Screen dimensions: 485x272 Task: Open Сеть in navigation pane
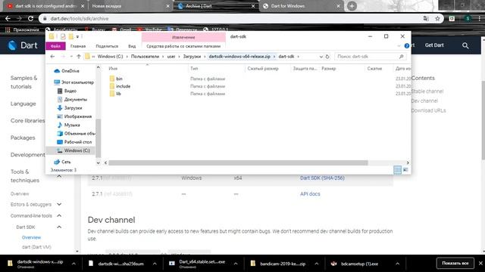62,162
